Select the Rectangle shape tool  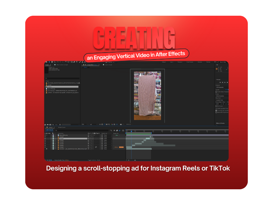pyautogui.click(x=72, y=62)
